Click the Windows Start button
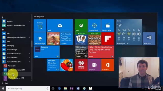 (3, 88)
